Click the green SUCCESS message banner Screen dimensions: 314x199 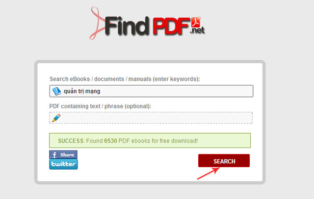[x=150, y=141]
